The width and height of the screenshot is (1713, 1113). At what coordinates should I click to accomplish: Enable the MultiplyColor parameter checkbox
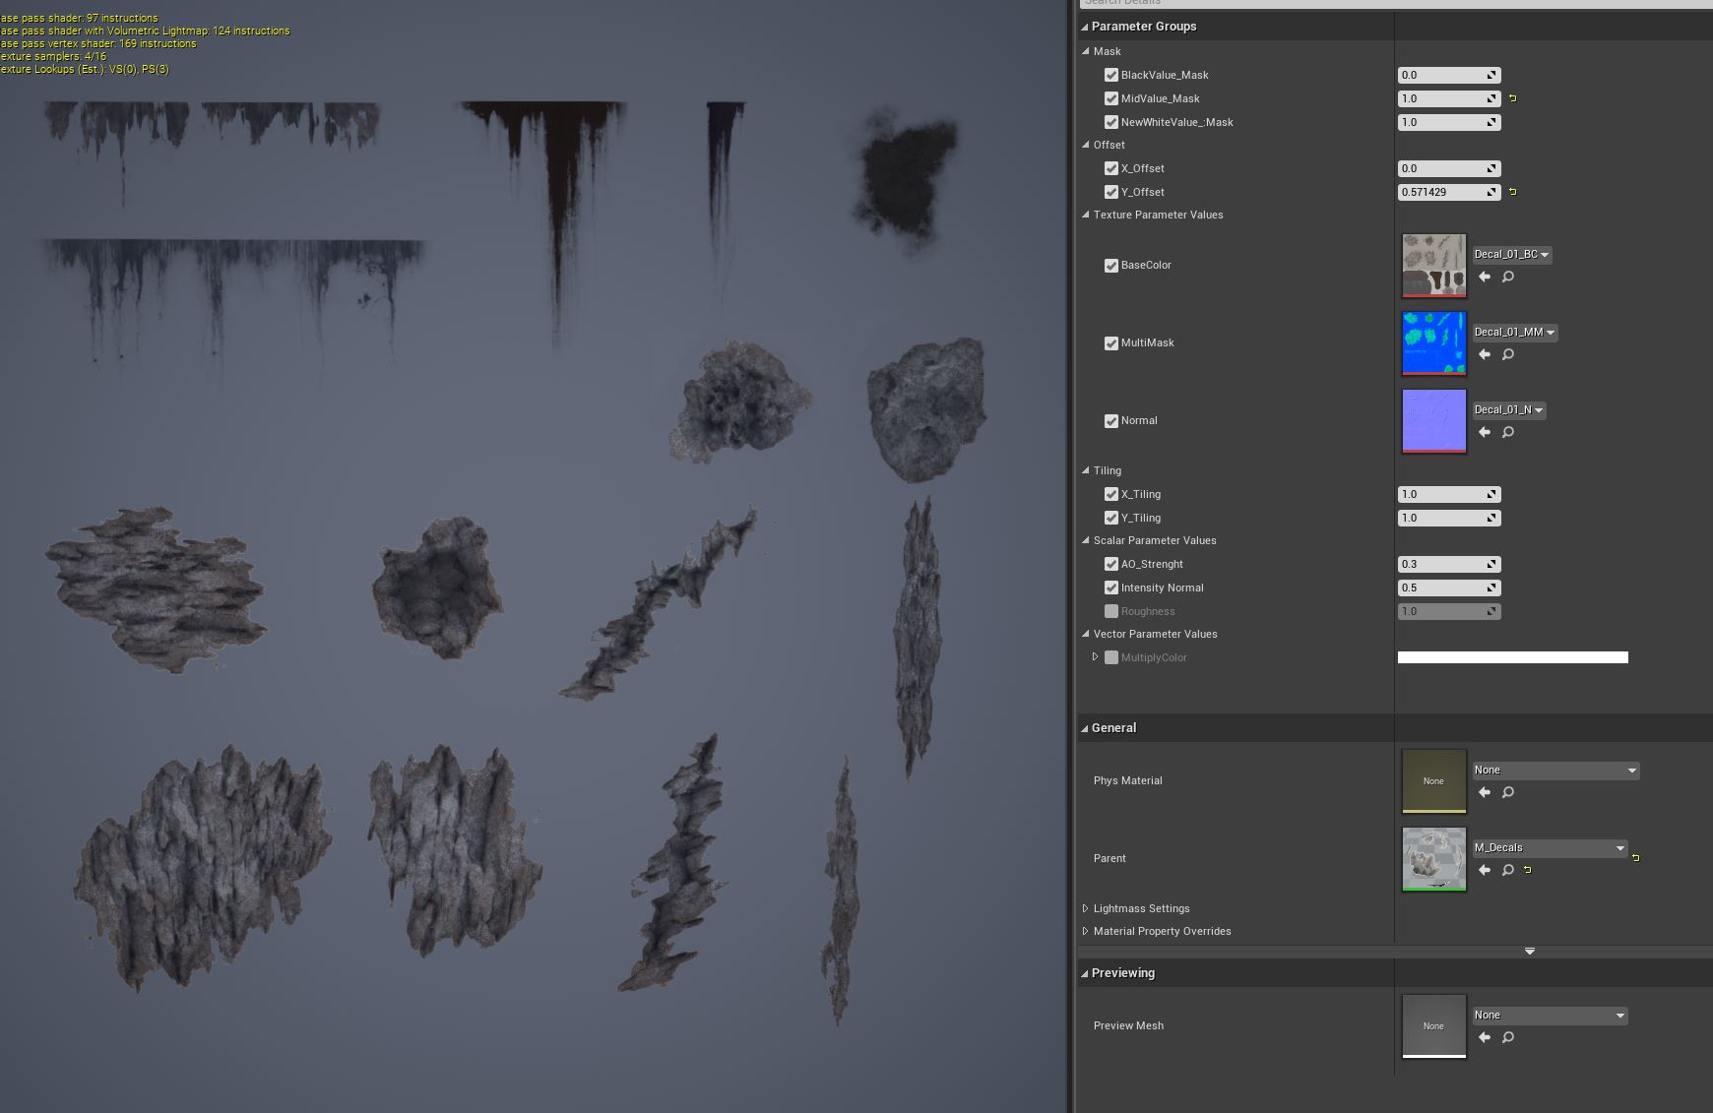1111,657
